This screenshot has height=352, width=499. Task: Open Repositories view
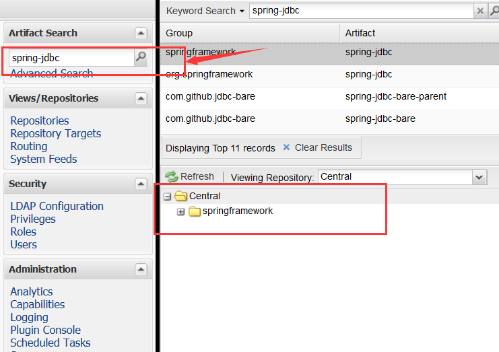click(40, 121)
